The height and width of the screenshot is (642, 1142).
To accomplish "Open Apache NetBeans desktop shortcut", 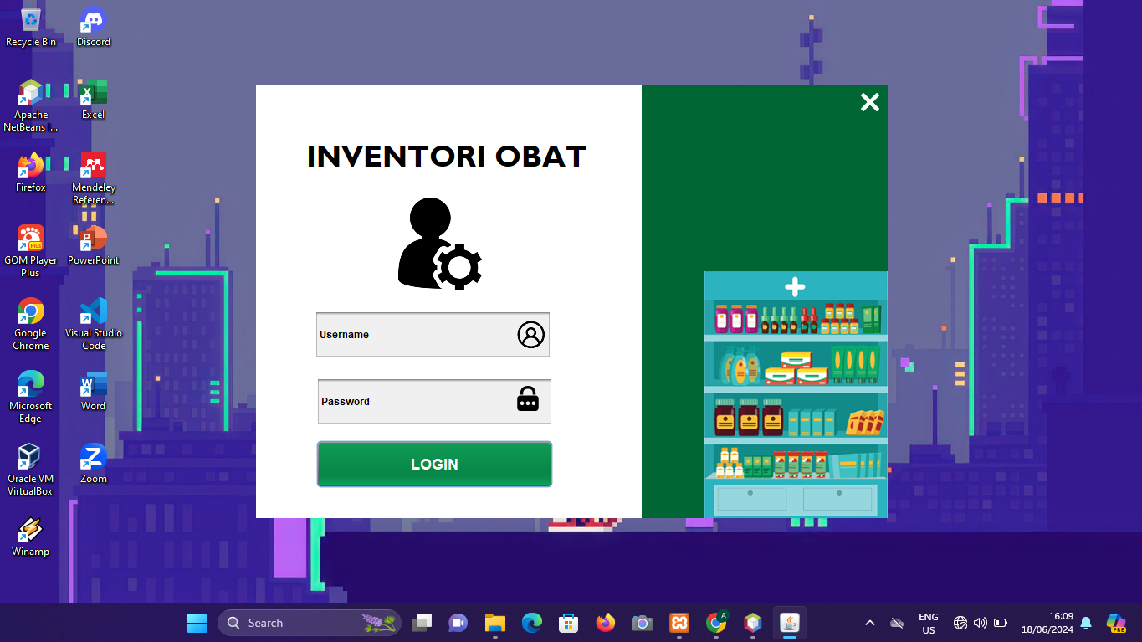I will [31, 105].
